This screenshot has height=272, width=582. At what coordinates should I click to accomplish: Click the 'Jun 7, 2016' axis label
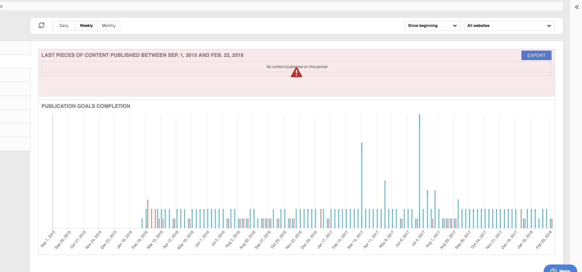click(202, 239)
